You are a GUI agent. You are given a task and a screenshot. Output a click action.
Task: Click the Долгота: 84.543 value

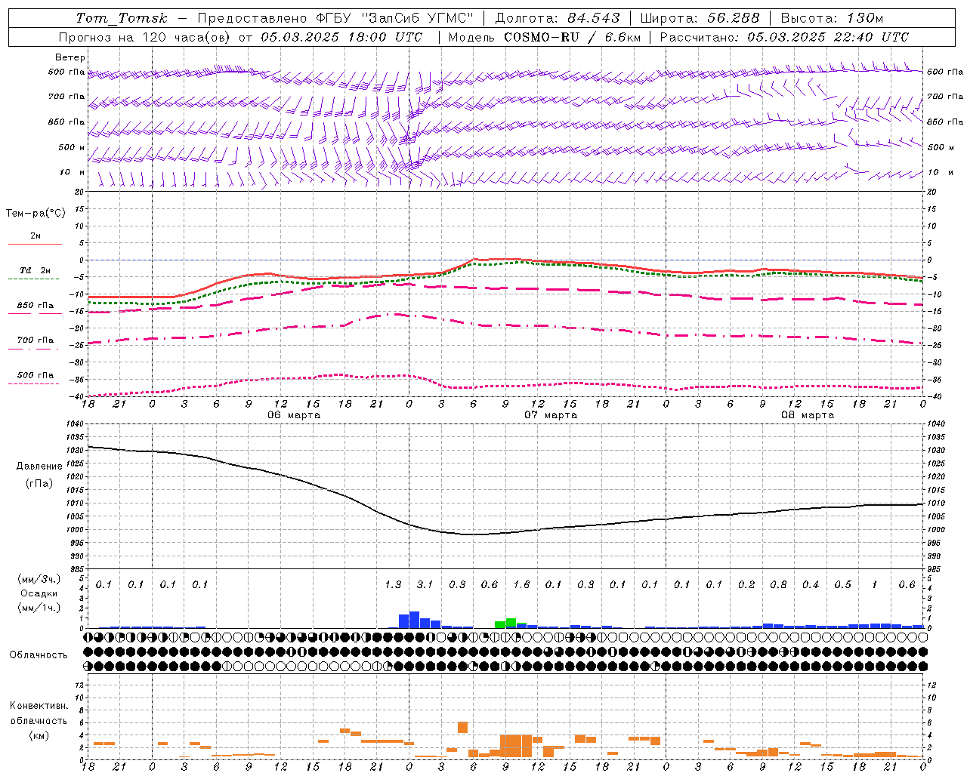pyautogui.click(x=558, y=18)
